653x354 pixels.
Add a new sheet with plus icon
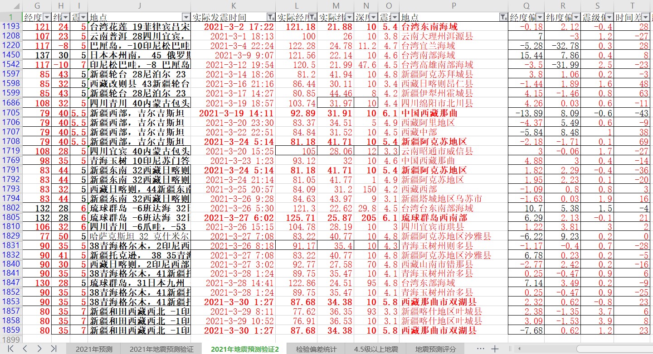click(x=495, y=349)
